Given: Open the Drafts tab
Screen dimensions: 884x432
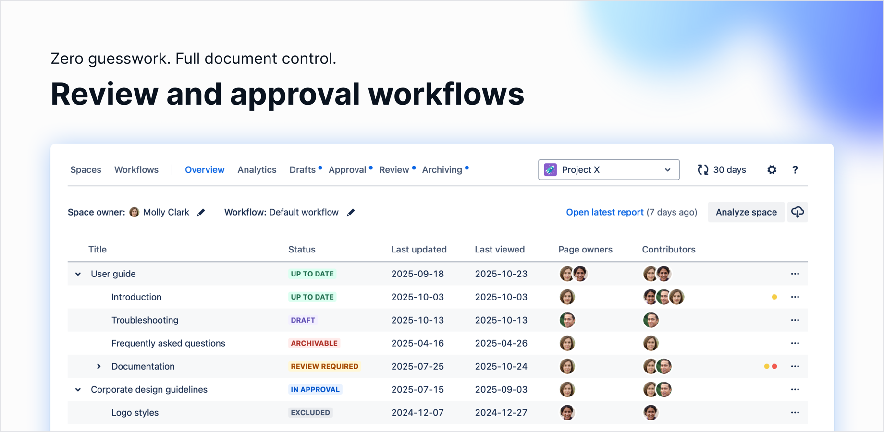Looking at the screenshot, I should pos(302,169).
